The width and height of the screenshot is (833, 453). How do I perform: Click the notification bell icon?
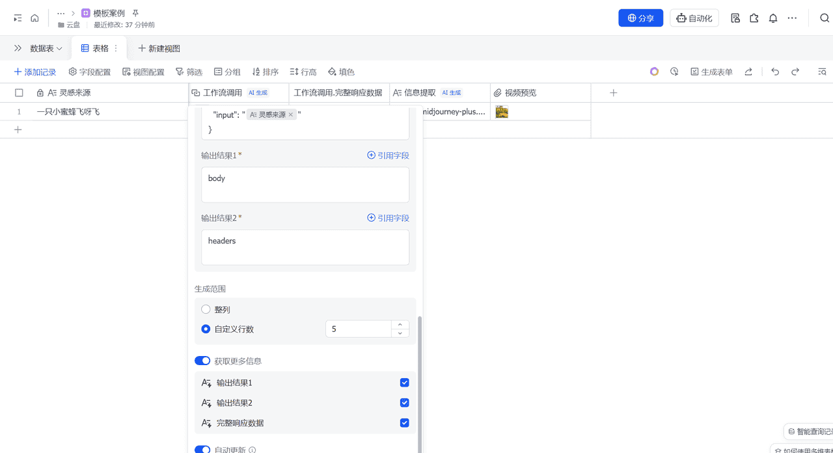pos(772,18)
